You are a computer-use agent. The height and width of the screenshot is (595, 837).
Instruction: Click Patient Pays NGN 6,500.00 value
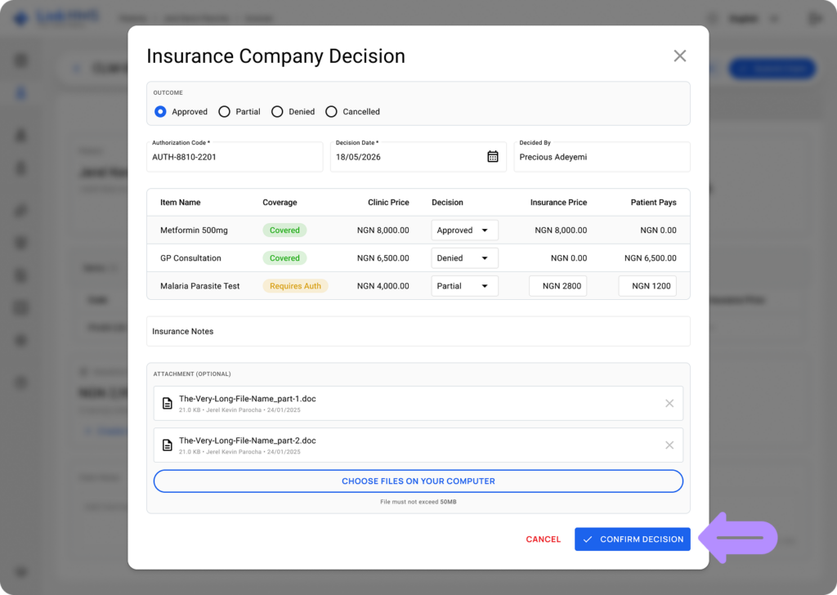[x=650, y=257]
